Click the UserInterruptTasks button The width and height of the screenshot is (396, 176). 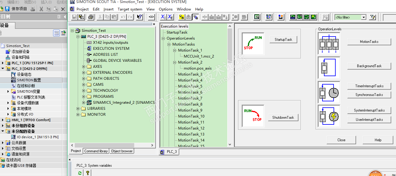(x=369, y=120)
